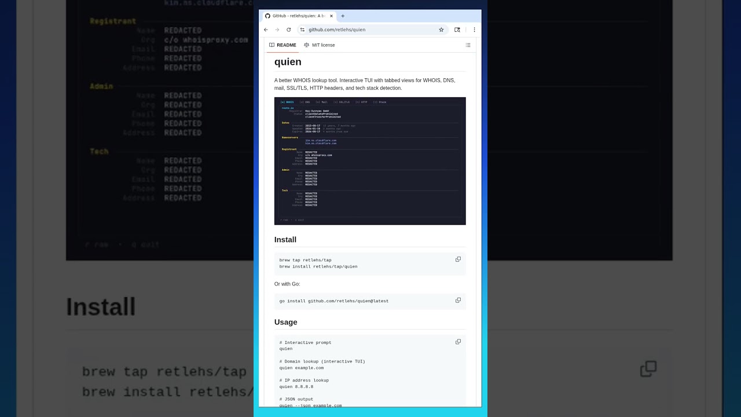
Task: Open site information icon in address bar
Action: 302,30
